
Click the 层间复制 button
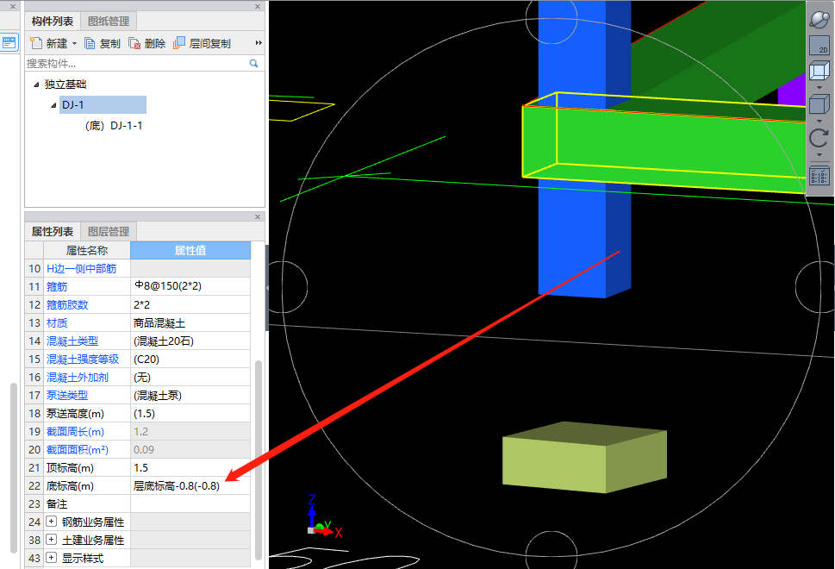[202, 43]
